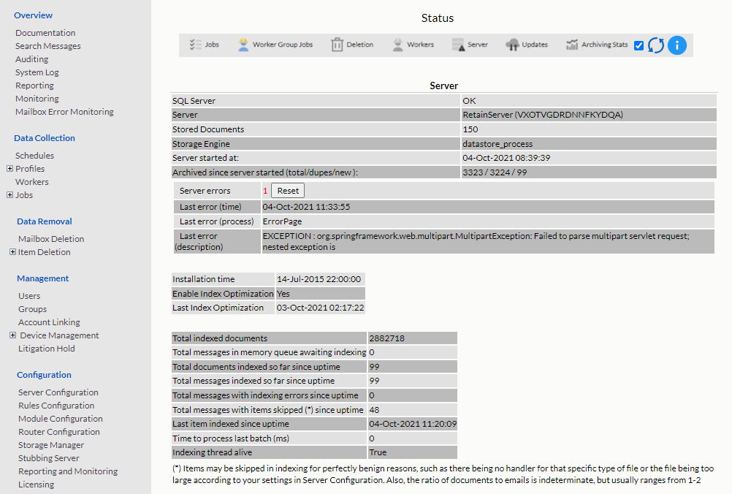The height and width of the screenshot is (494, 732).
Task: Click the blue refresh arrows icon
Action: point(656,45)
